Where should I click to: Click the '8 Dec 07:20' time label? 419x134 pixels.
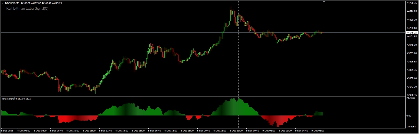click(x=40, y=131)
